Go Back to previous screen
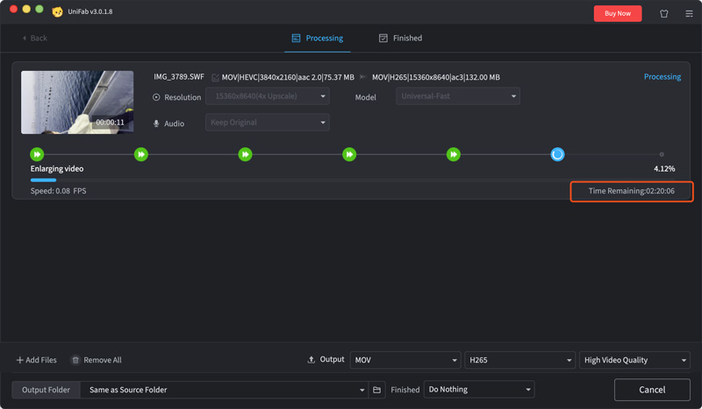Screen dimensions: 702x409 click(x=35, y=38)
